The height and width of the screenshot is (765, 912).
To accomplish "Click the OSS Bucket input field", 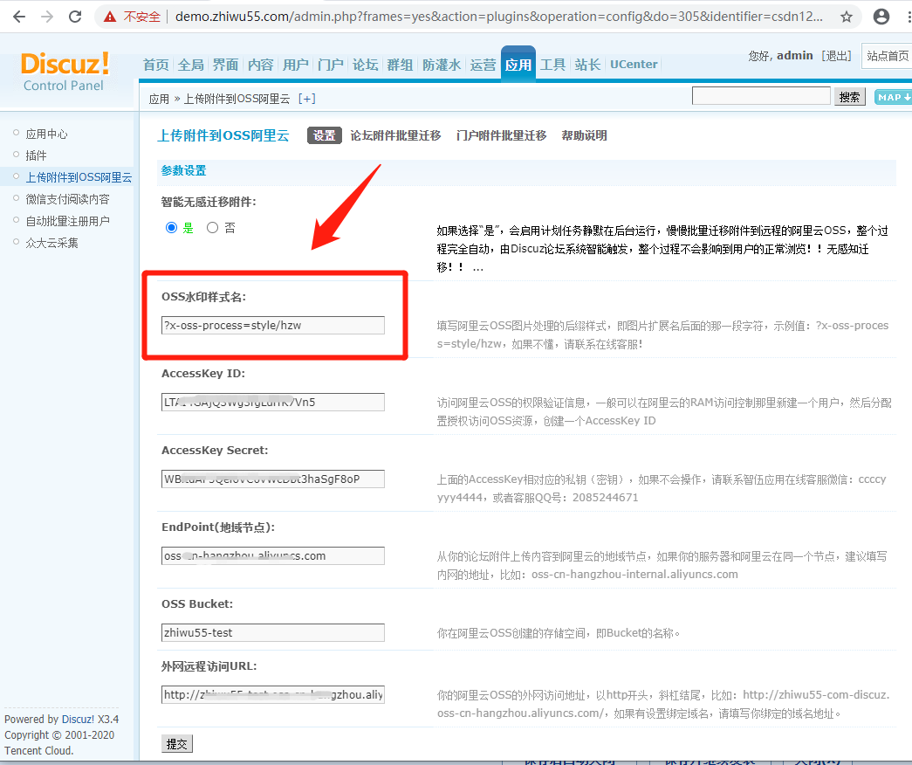I will tap(273, 633).
